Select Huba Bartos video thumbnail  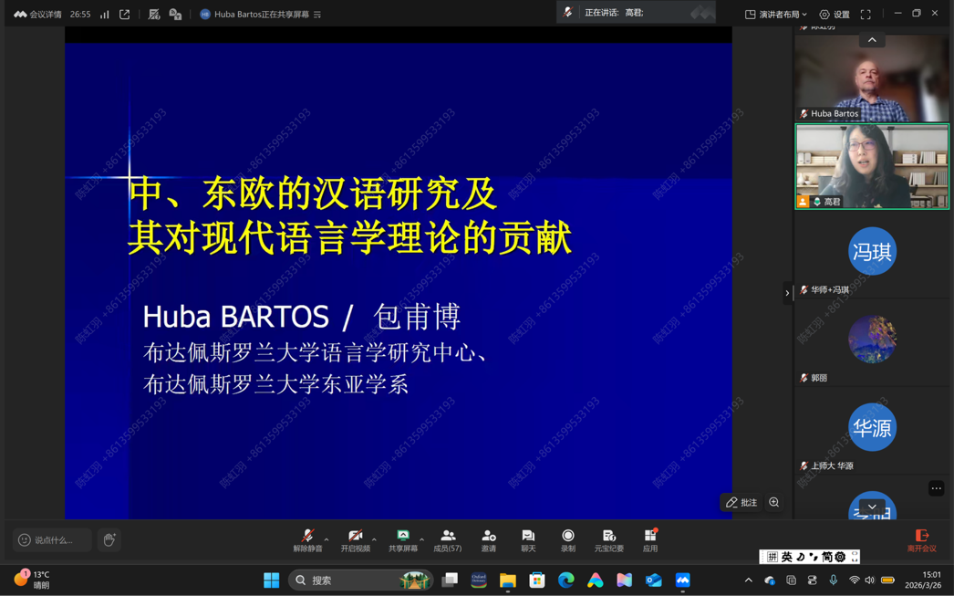pyautogui.click(x=872, y=78)
